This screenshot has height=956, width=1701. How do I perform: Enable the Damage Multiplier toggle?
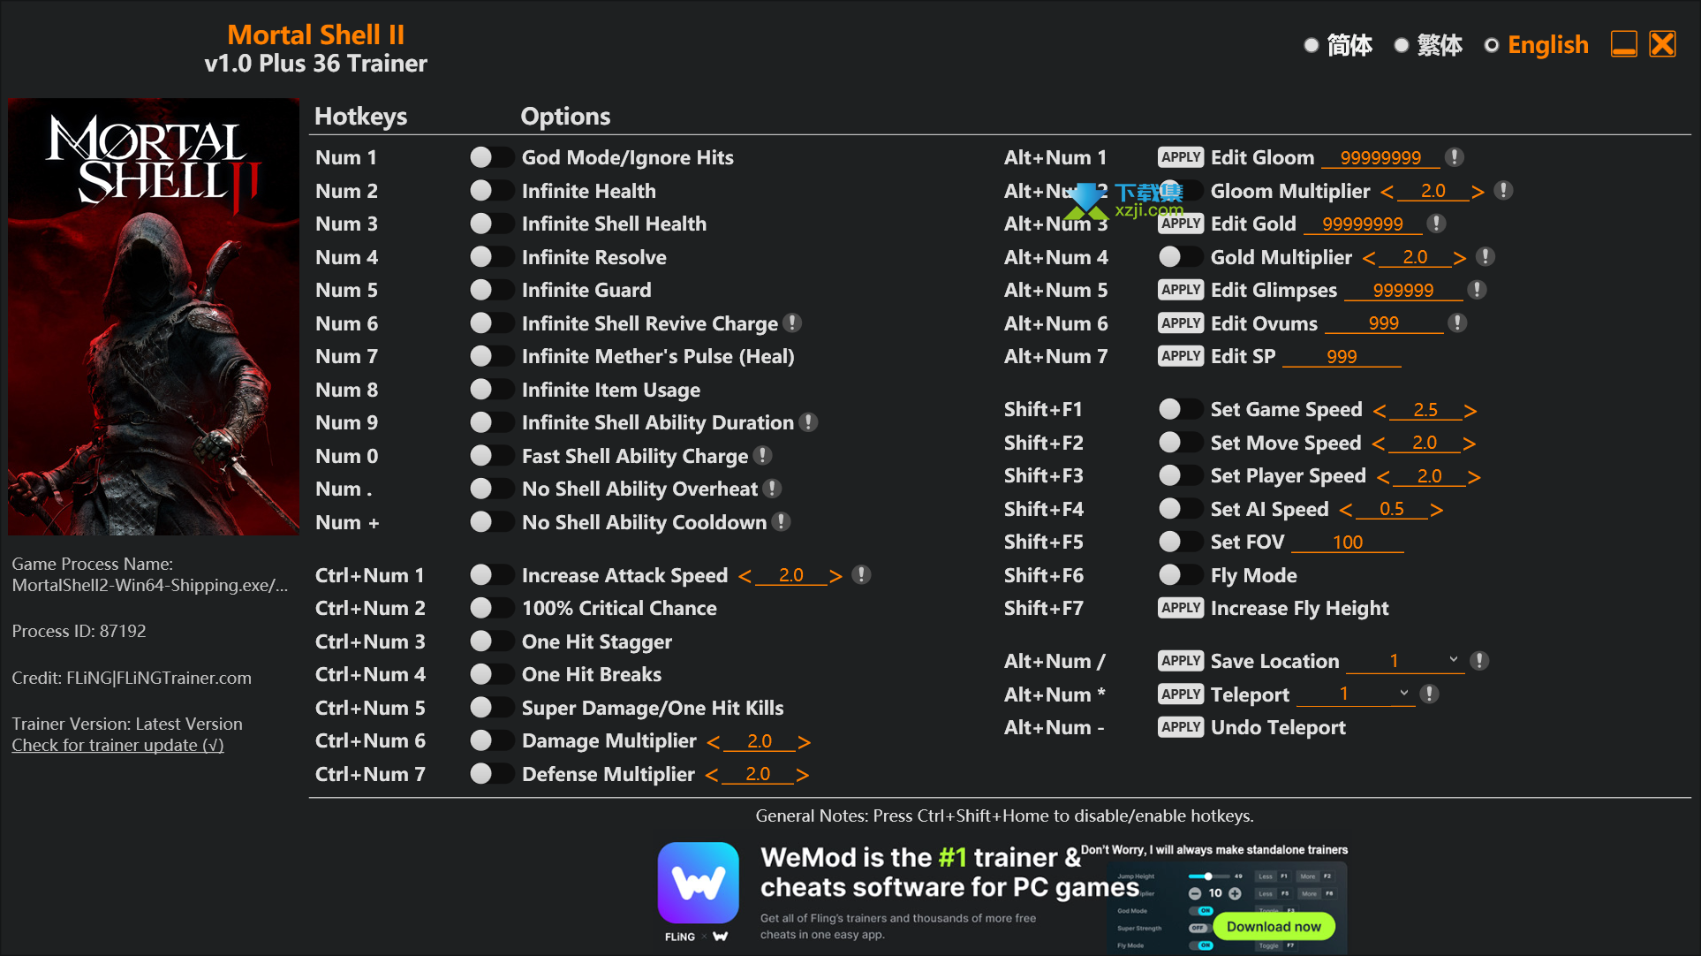point(491,740)
